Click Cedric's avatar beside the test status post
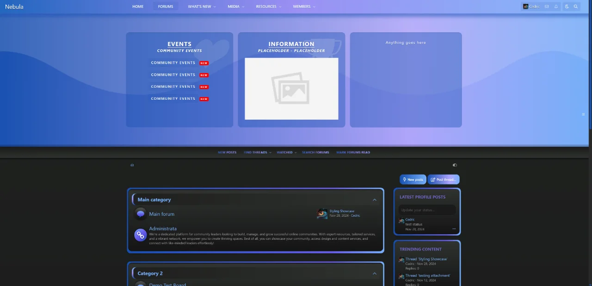The height and width of the screenshot is (286, 592). click(x=401, y=221)
